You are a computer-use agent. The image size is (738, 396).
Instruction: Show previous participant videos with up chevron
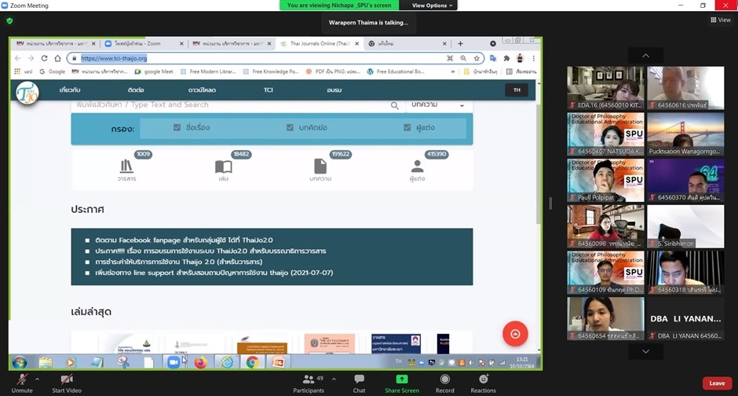(645, 56)
